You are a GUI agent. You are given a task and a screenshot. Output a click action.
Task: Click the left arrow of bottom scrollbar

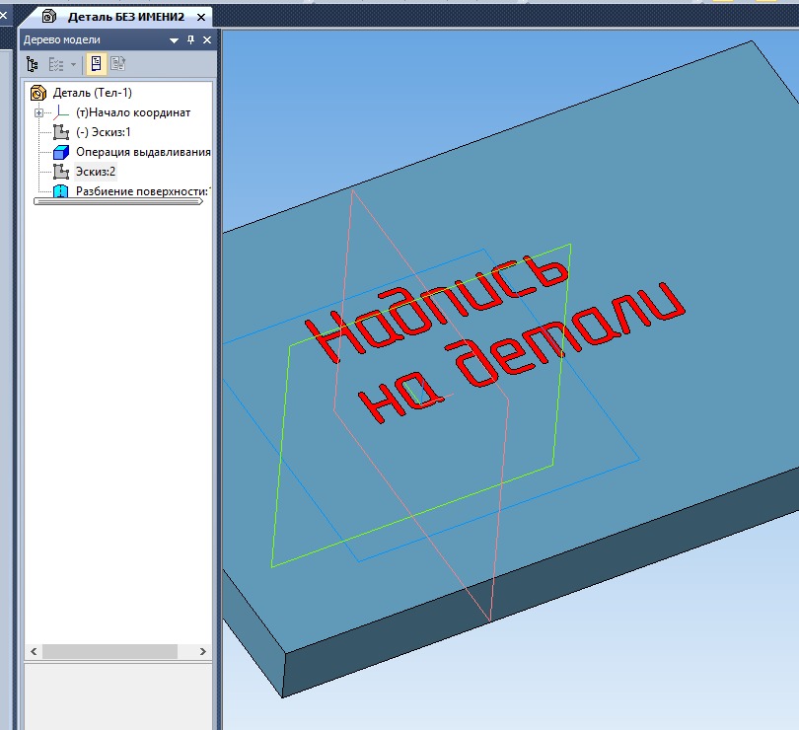[34, 651]
